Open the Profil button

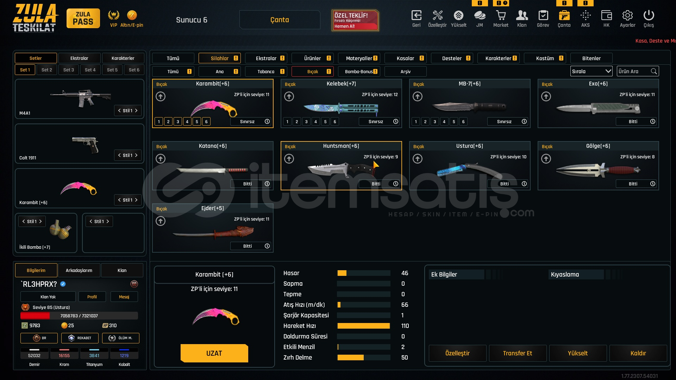click(x=92, y=297)
